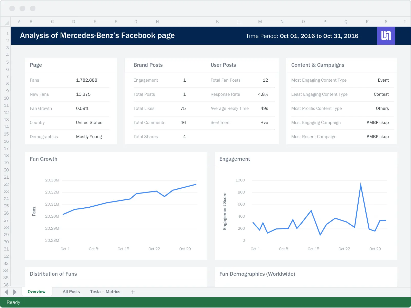Click the select-all corner triangle of the grid
The width and height of the screenshot is (411, 308).
(x=7, y=23)
